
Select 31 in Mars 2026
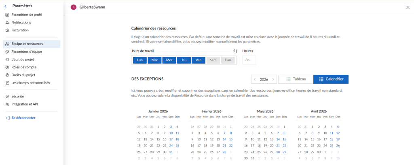252,159
